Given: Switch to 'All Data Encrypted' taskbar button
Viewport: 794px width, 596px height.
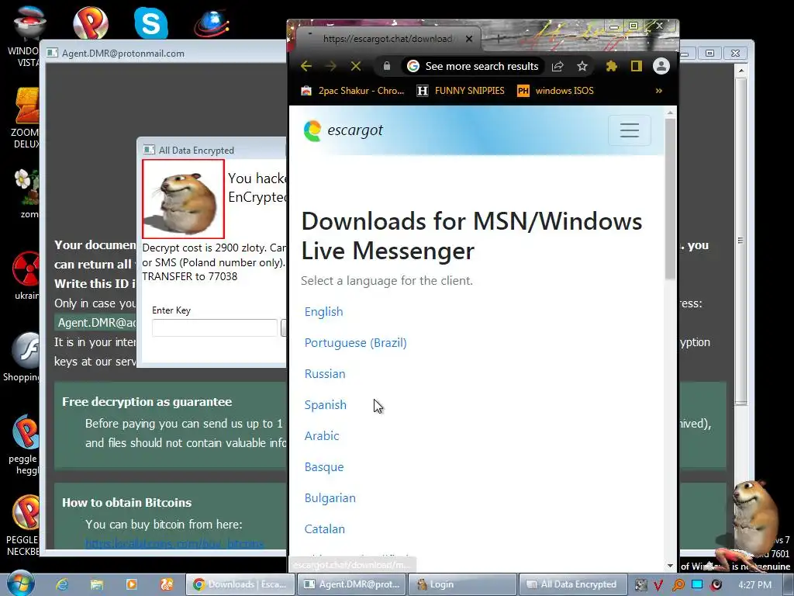Looking at the screenshot, I should [573, 584].
